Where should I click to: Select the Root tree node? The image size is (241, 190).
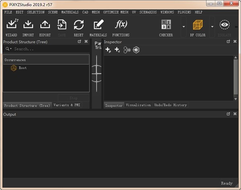[x=23, y=68]
